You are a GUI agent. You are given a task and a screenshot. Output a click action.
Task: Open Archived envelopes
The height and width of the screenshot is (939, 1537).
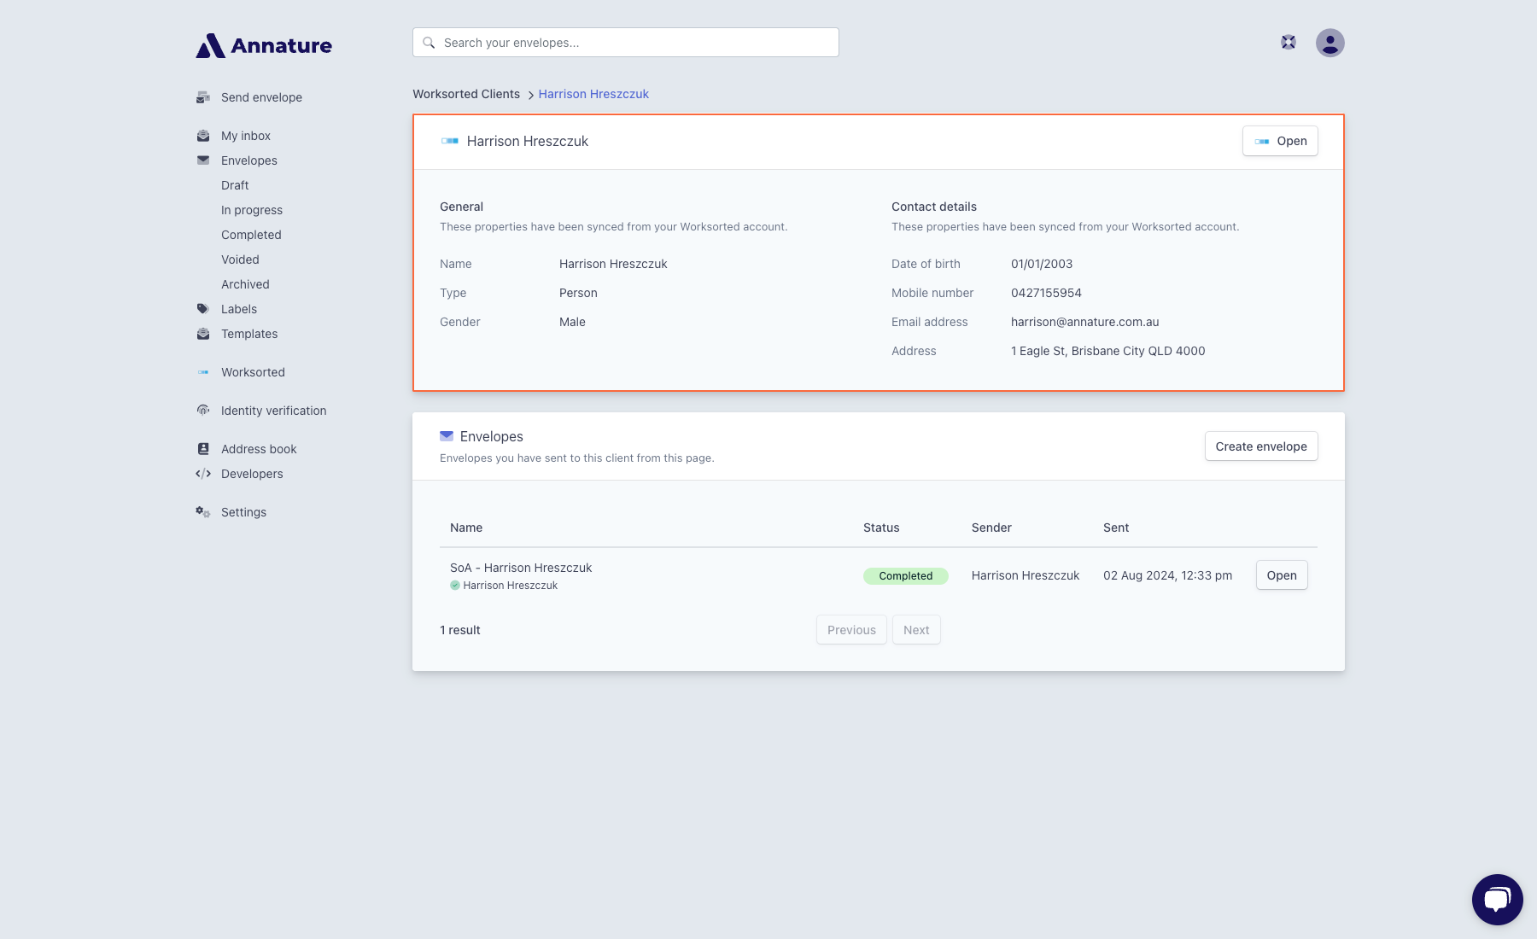245,284
